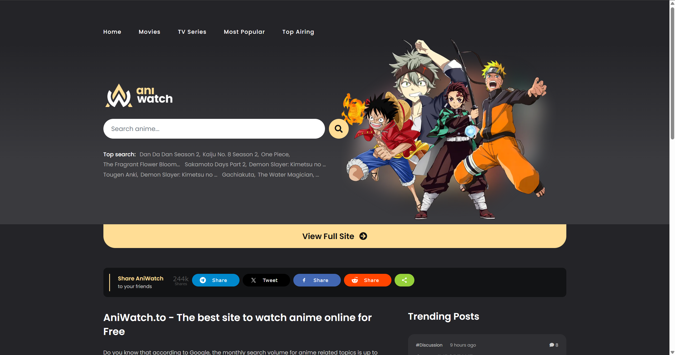
Task: Open The Fragrant Flower Bloom... link
Action: [x=142, y=164]
